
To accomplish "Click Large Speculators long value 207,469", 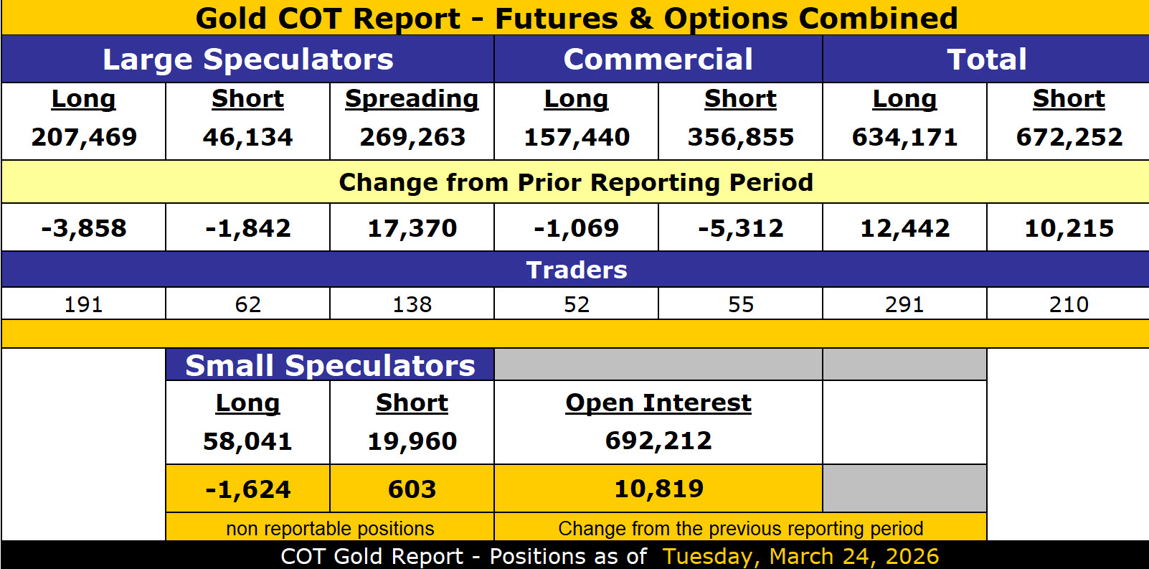I will [84, 137].
